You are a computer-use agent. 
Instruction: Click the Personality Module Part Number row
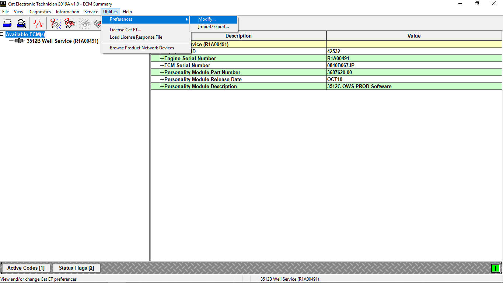(x=326, y=72)
